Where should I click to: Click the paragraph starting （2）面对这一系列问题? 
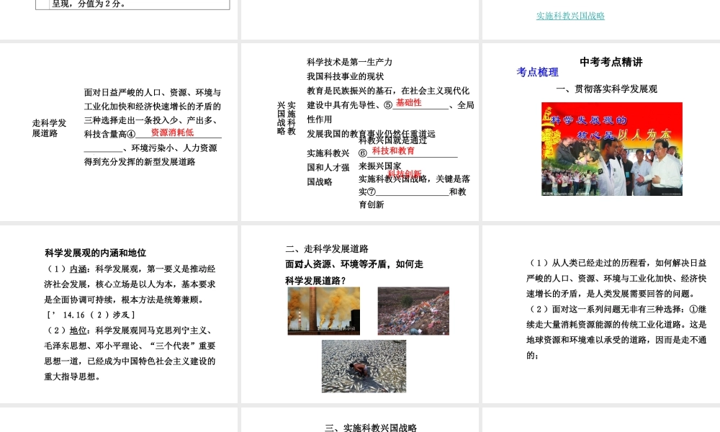tap(616, 333)
